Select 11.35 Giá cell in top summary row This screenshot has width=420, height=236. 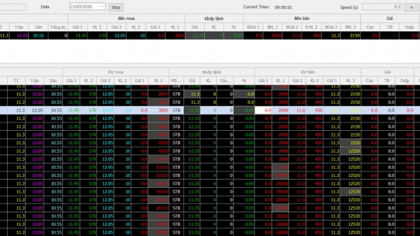pyautogui.click(x=195, y=35)
